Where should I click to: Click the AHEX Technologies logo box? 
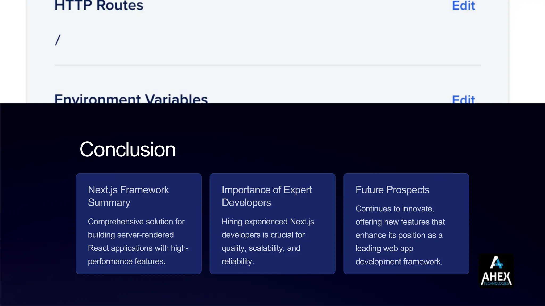coord(496,271)
